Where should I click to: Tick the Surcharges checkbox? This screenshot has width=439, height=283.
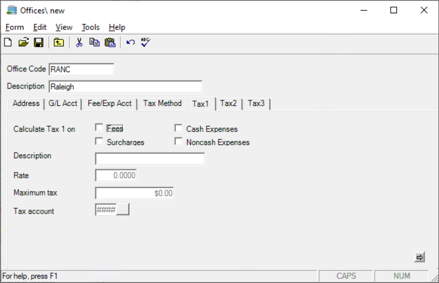pyautogui.click(x=99, y=141)
